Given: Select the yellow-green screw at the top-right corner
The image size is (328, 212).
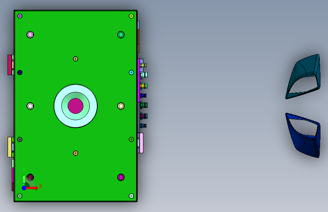Looking at the screenshot, I should tap(131, 16).
